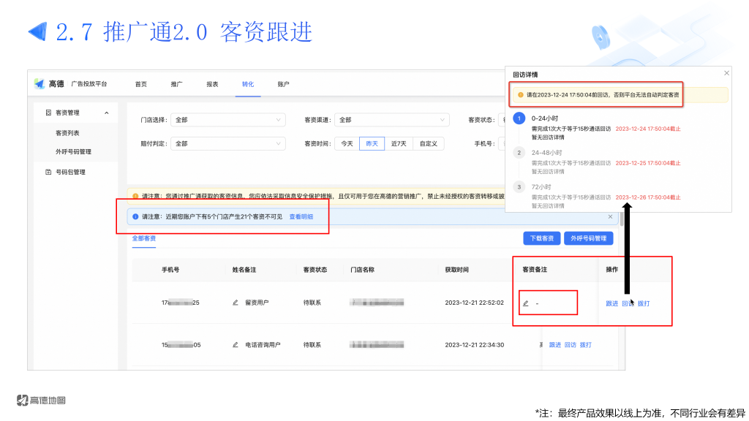749x421 pixels.
Task: Dismiss the blue notice with its X icon
Action: tap(610, 216)
